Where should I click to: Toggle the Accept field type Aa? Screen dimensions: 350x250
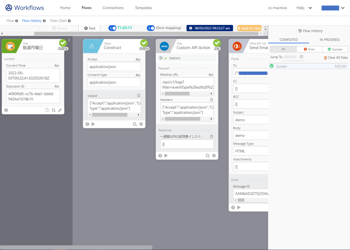(x=138, y=59)
